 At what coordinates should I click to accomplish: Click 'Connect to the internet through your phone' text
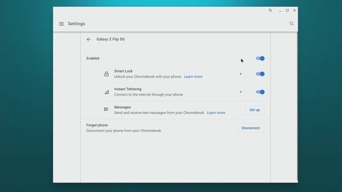(149, 95)
